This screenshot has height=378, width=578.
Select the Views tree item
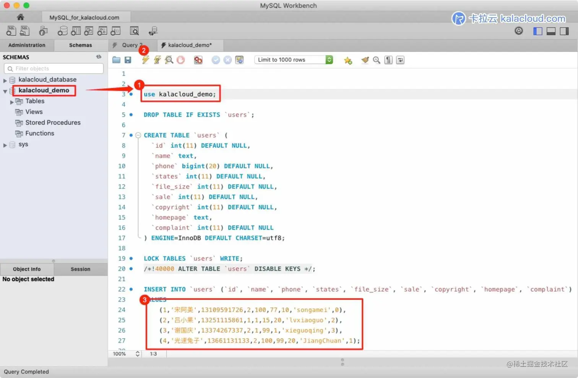point(34,112)
